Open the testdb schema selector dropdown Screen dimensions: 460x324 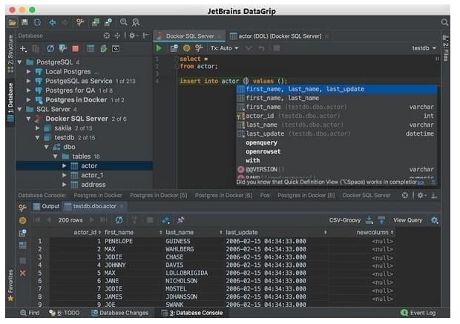424,47
